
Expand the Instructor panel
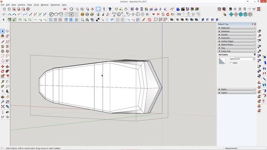coord(237,38)
